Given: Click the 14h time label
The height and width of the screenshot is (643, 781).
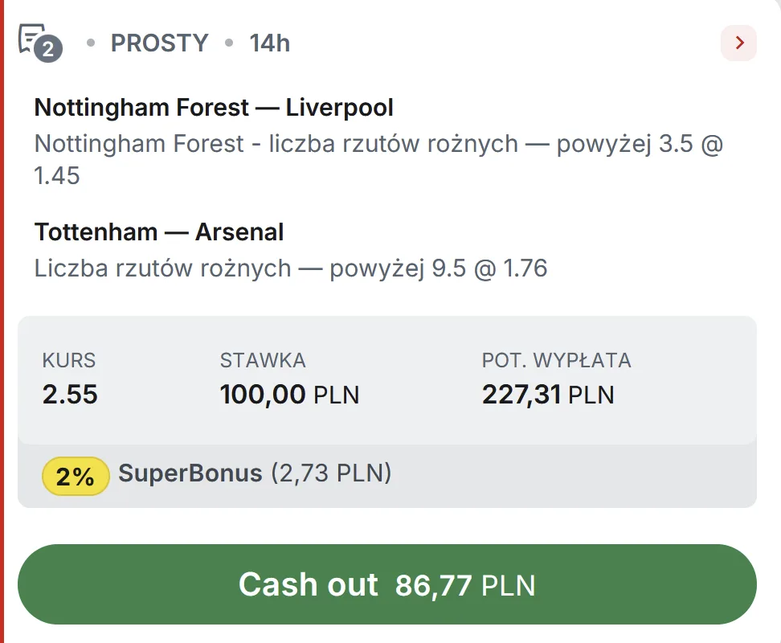Looking at the screenshot, I should [268, 43].
